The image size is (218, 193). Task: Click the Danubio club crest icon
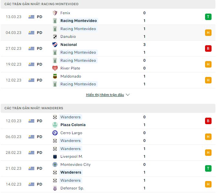pos(55,37)
